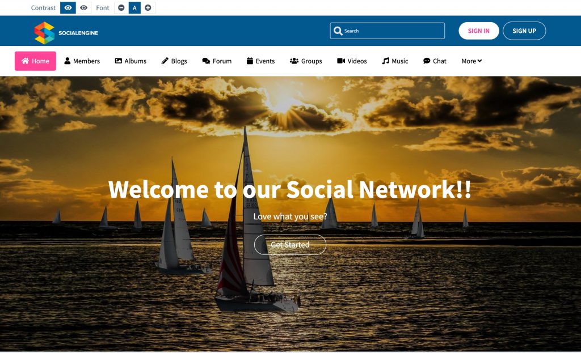Open the Groups menu item
Screen dimensions: 581x353
[x=306, y=61]
